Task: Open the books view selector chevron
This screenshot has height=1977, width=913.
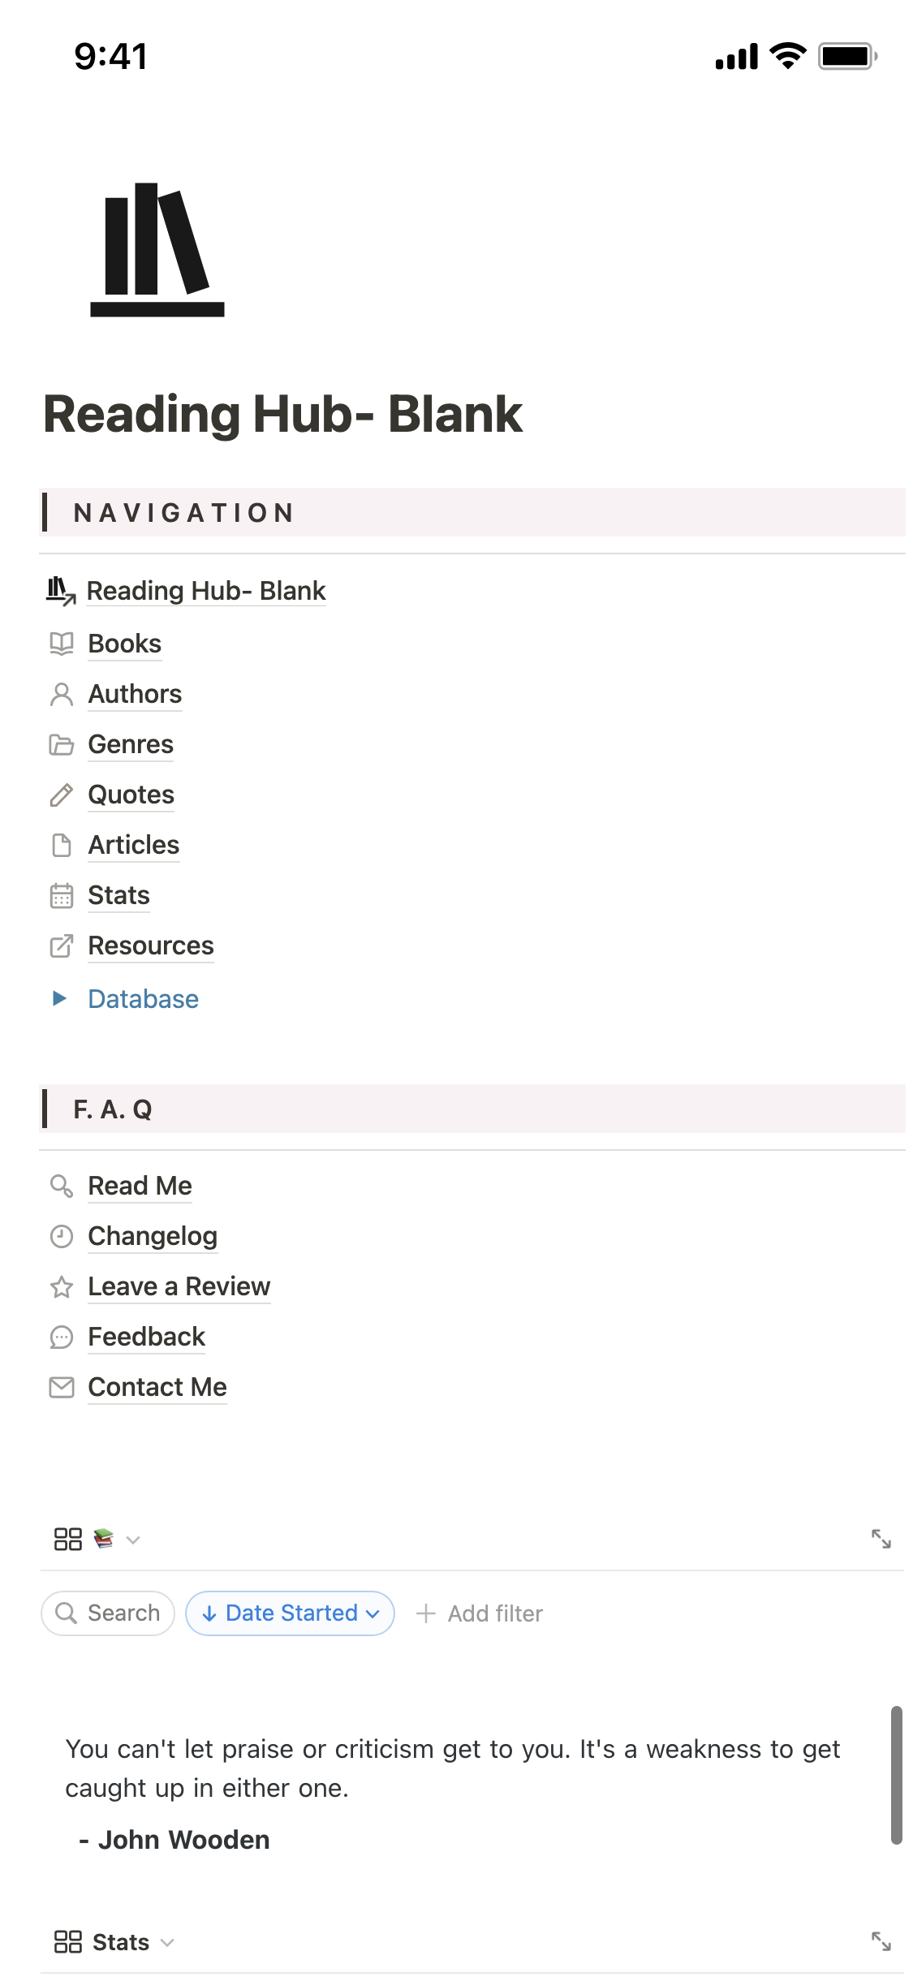Action: coord(134,1540)
